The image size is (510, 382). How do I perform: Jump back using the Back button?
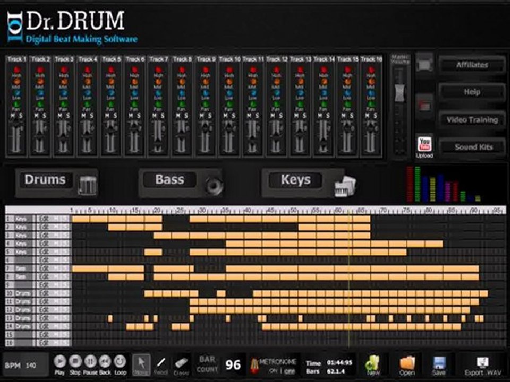(105, 361)
